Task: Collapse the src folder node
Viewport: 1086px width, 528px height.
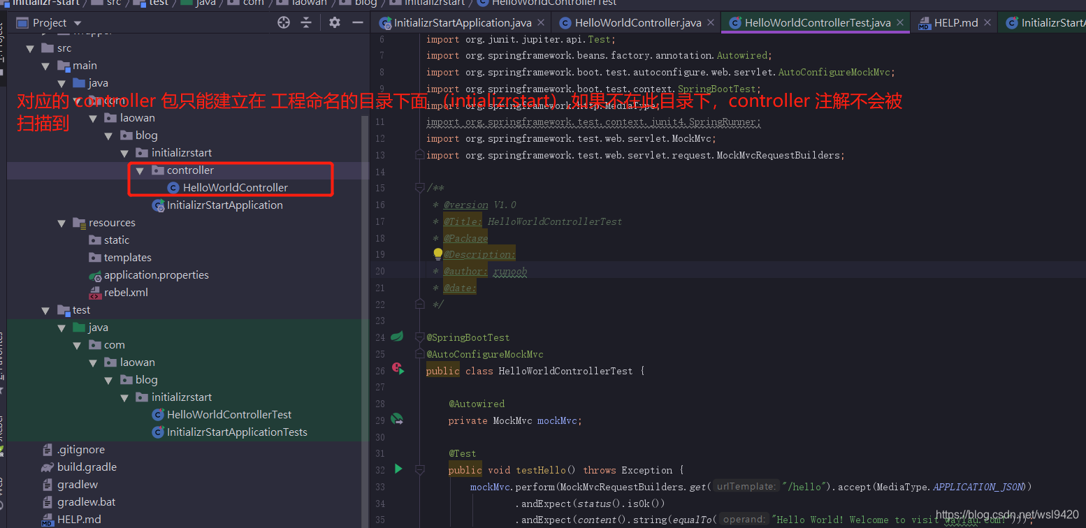Action: tap(30, 48)
